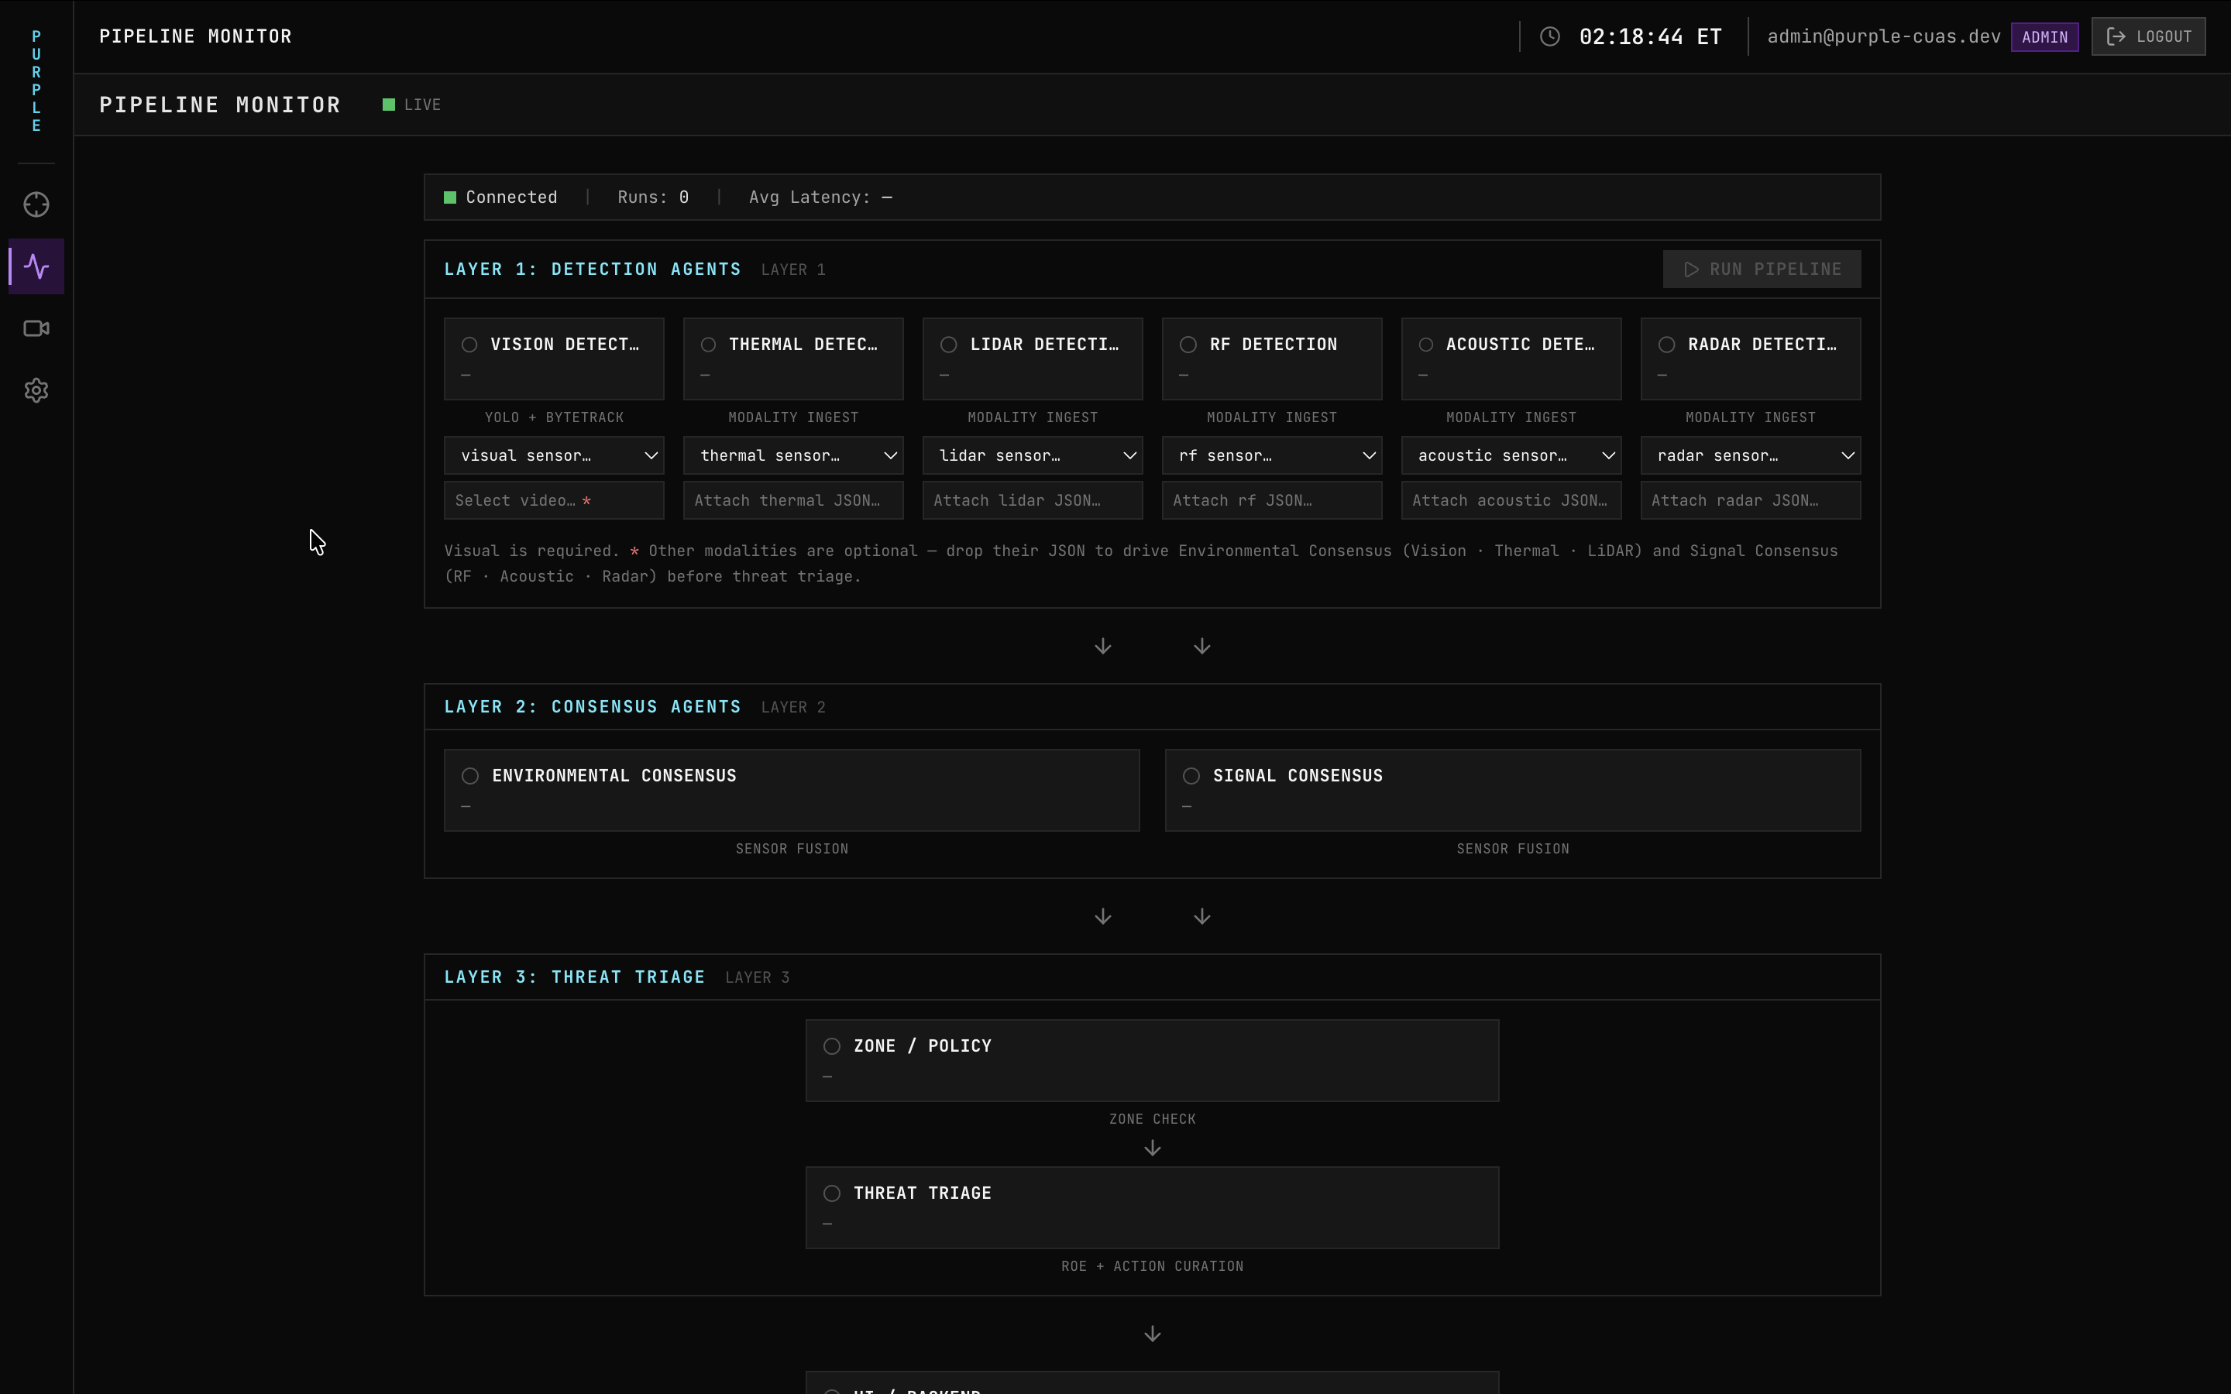Click the Attach lidar JSON field

coord(1033,500)
